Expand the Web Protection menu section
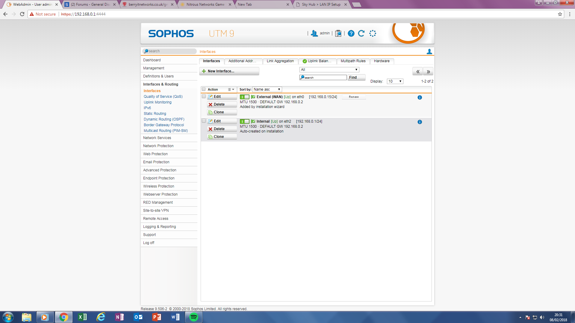The width and height of the screenshot is (575, 323). pos(169,154)
